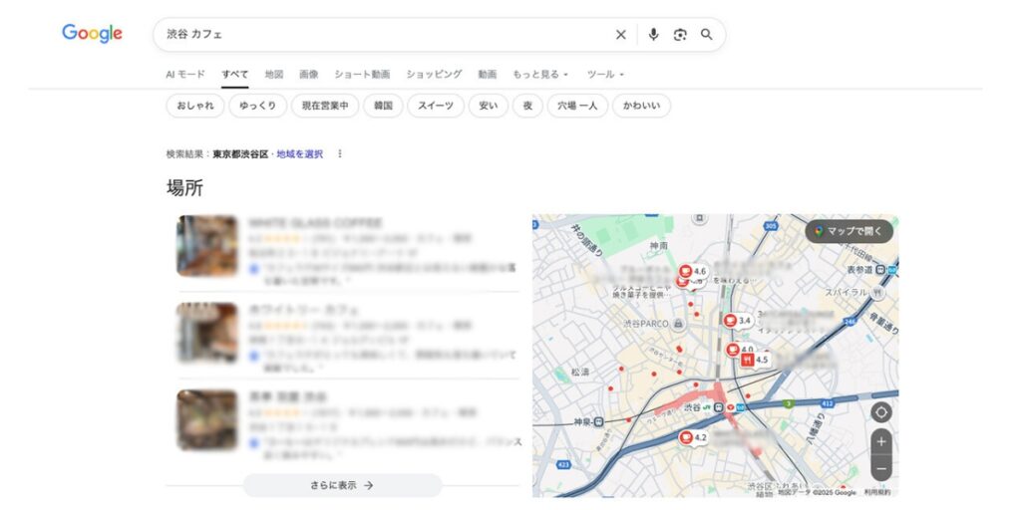Expand the もっと見る dropdown

tap(539, 75)
